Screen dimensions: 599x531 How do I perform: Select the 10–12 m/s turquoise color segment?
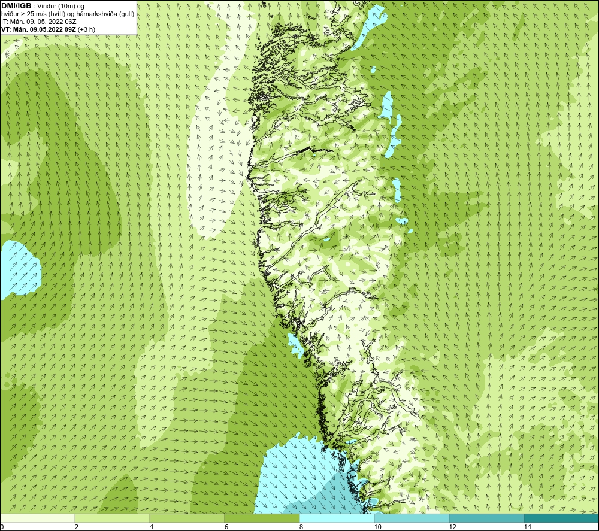pos(412,518)
